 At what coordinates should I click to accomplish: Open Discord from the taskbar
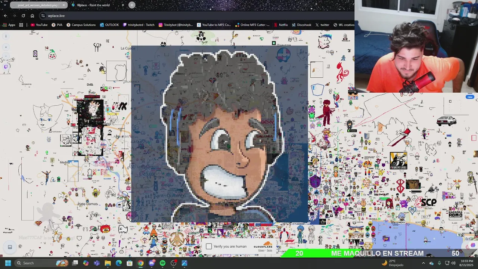point(152,263)
